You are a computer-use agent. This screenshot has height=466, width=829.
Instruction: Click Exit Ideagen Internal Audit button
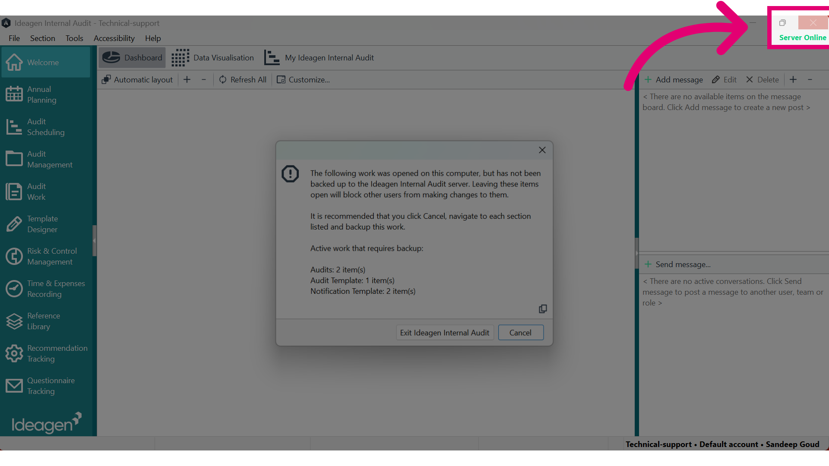(x=445, y=333)
